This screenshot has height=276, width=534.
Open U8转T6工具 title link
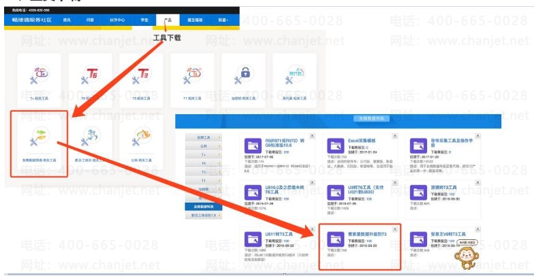pos(366,189)
